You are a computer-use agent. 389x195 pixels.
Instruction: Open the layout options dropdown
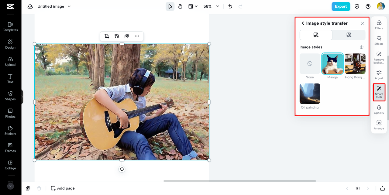coord(193,6)
